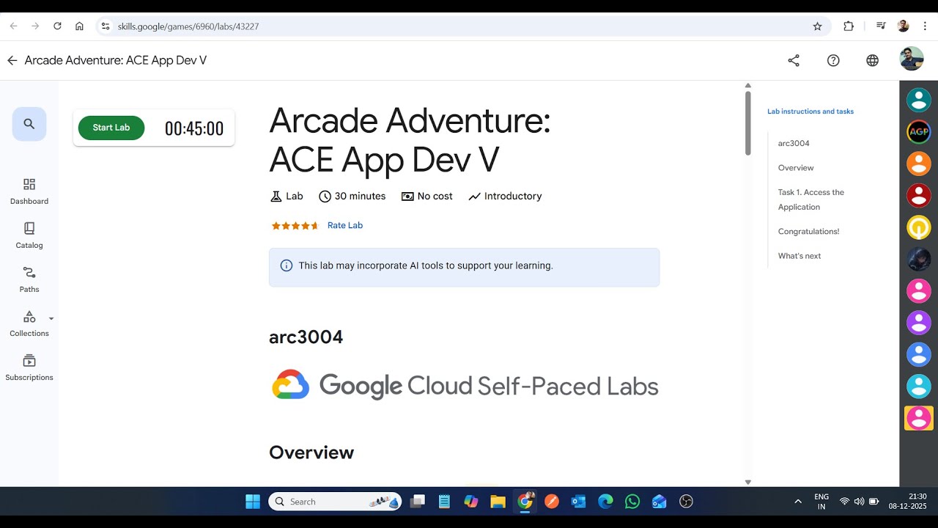View site information icon in address bar

(106, 26)
